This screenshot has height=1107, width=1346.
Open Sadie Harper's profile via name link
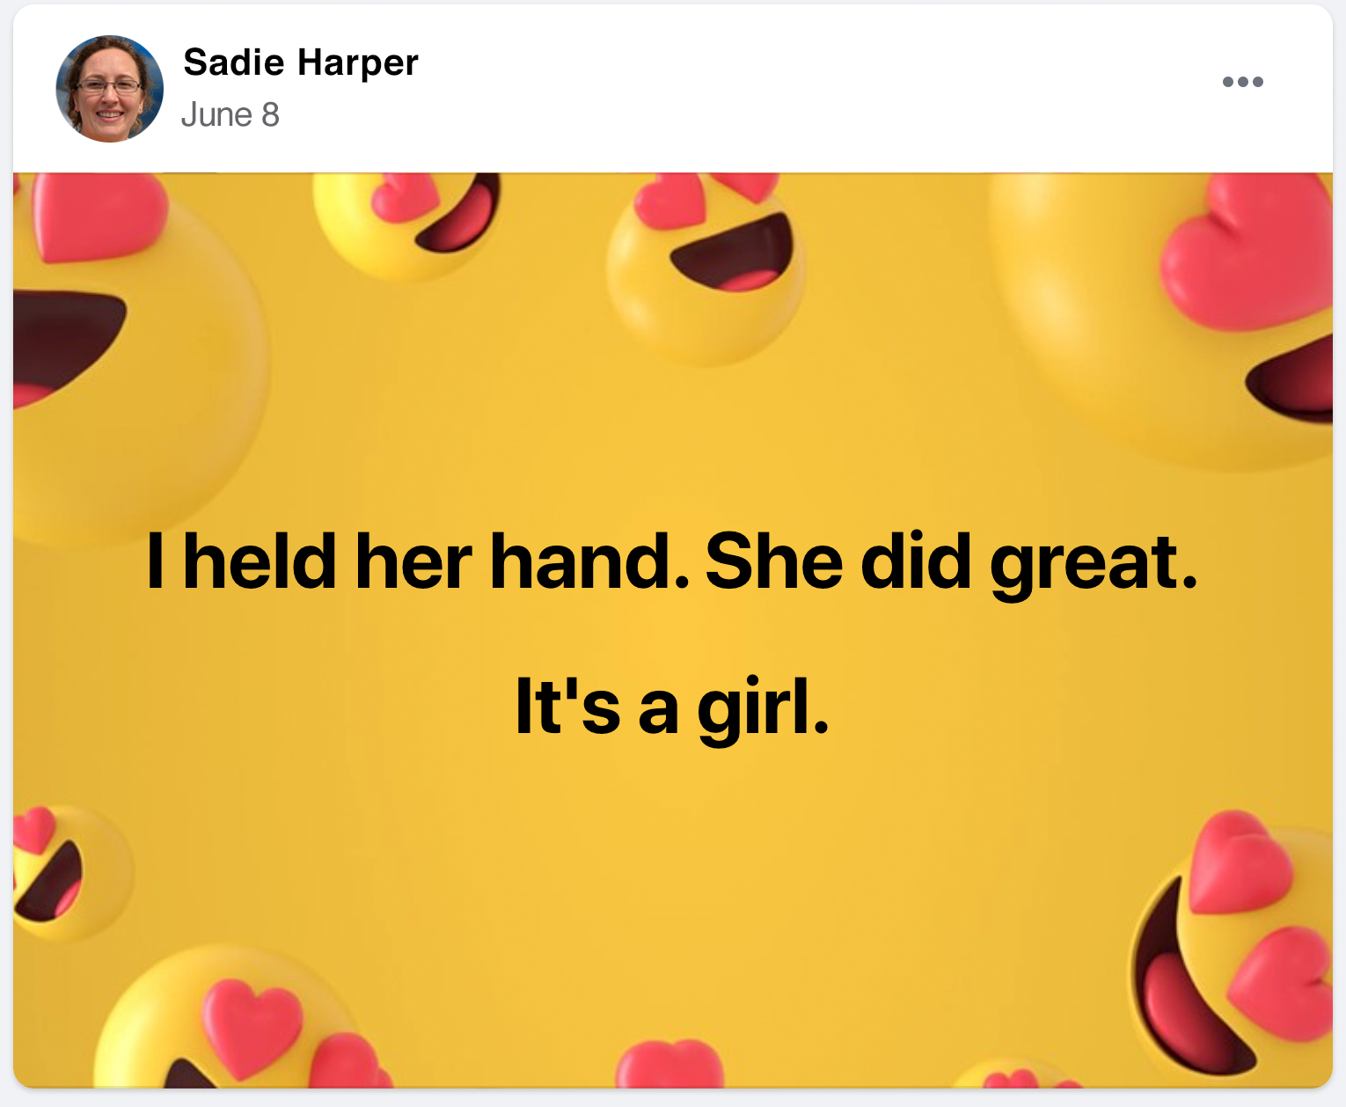pos(300,62)
